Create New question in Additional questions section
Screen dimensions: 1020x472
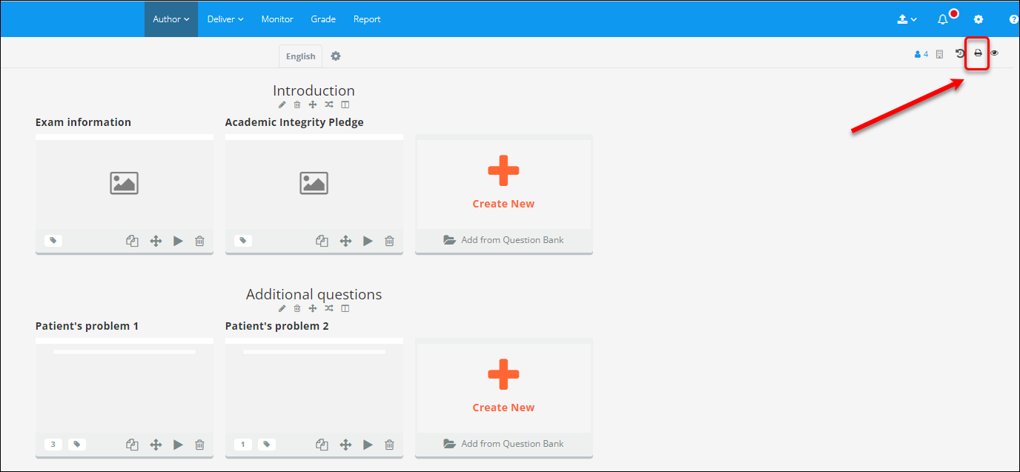(x=503, y=388)
